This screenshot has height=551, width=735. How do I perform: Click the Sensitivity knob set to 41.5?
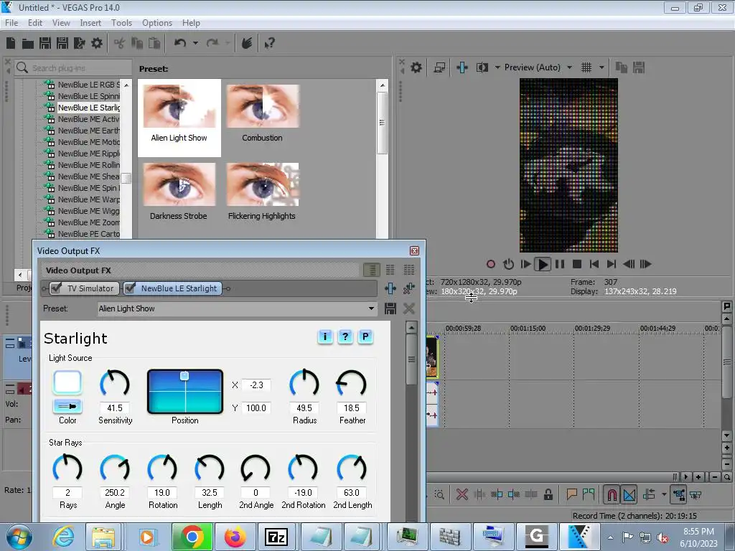(x=114, y=383)
